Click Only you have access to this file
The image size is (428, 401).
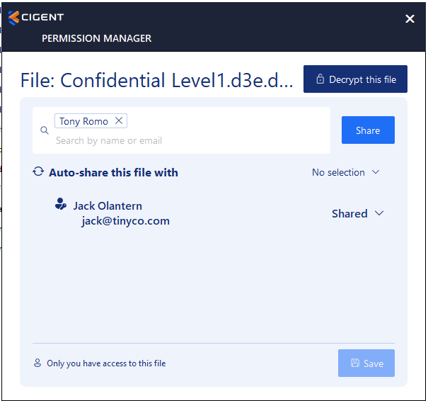click(x=106, y=363)
